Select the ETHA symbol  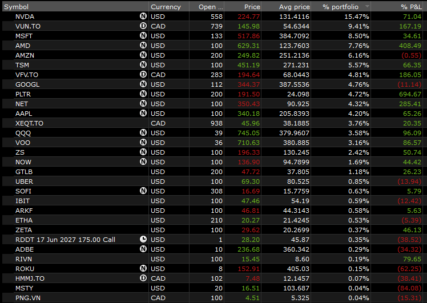point(24,220)
